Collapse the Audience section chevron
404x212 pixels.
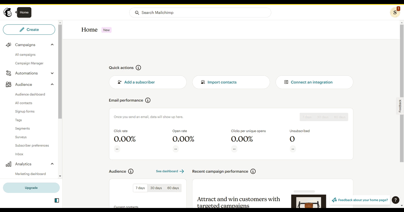(x=52, y=84)
